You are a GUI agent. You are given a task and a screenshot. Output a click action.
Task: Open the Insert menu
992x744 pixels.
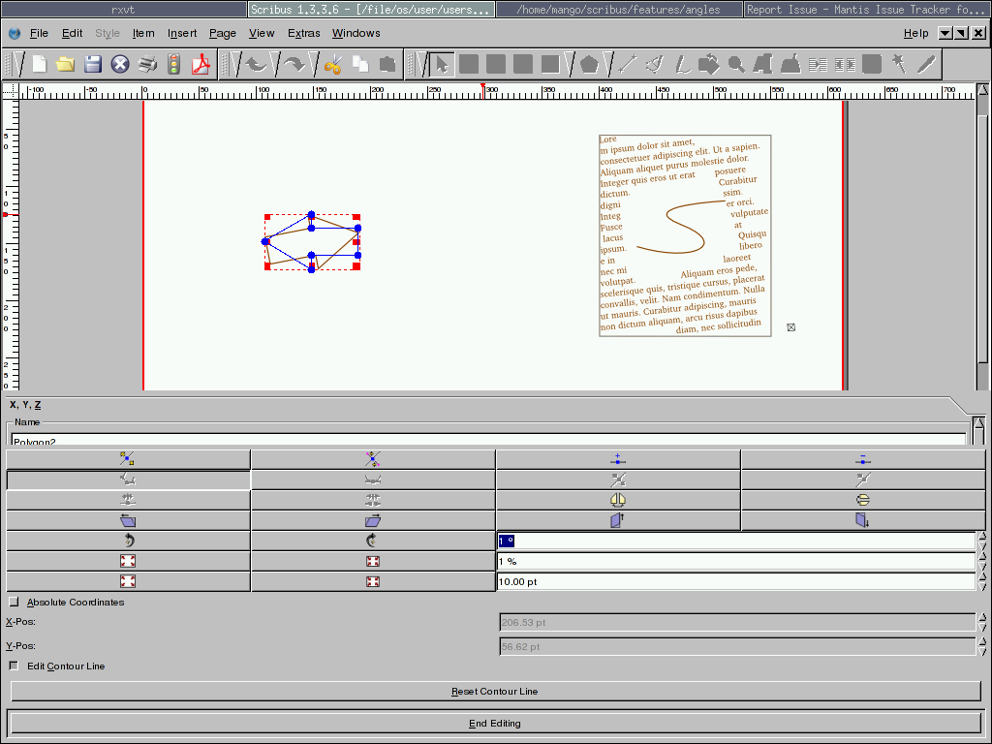pos(182,33)
